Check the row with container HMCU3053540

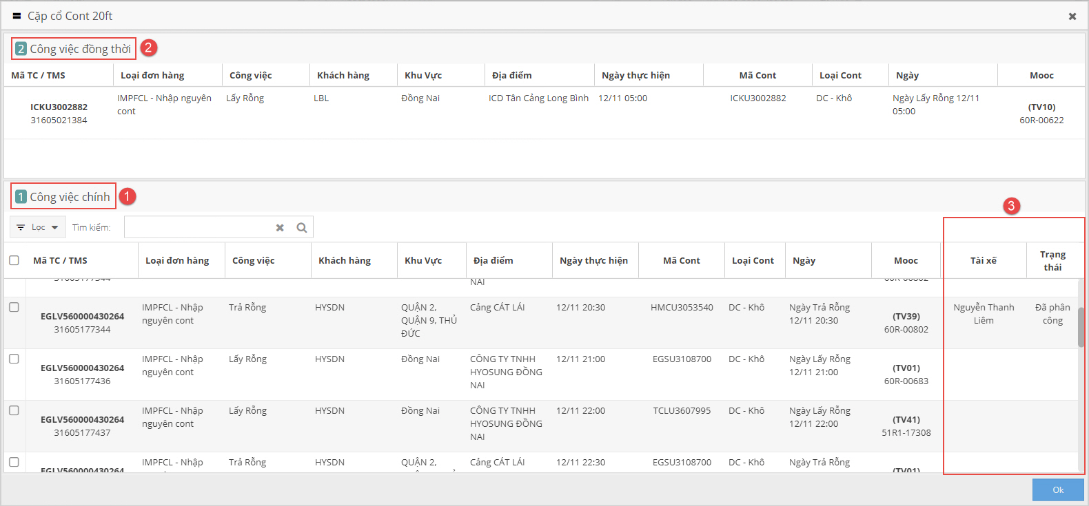tap(14, 307)
